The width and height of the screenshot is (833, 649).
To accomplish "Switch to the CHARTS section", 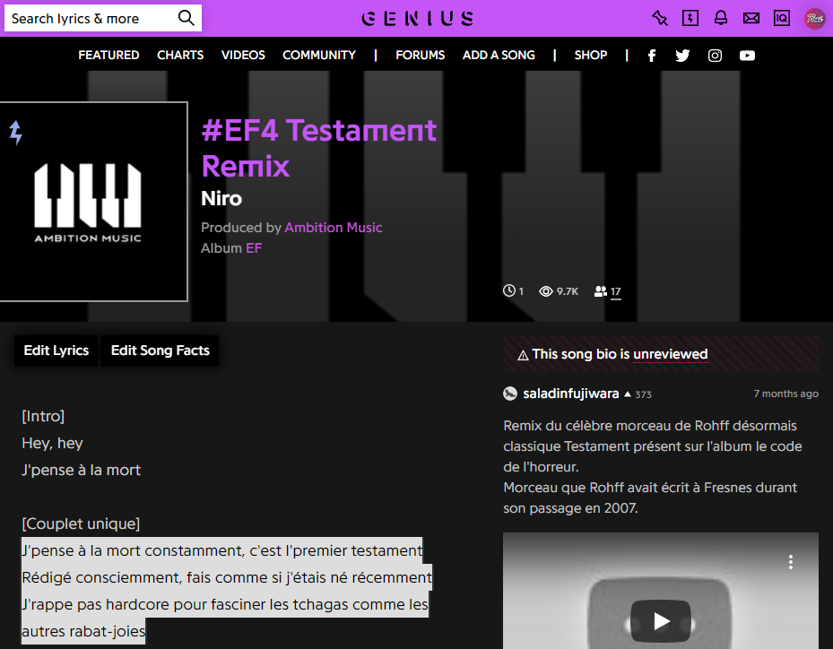I will (x=180, y=55).
